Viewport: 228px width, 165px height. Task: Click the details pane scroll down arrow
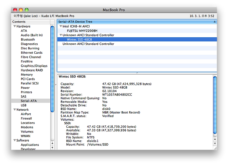tap(215, 144)
